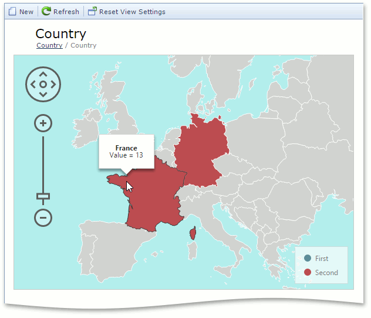Click the red Corsica island

point(191,237)
